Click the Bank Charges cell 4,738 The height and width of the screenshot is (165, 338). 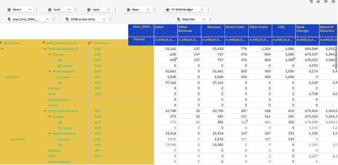307,94
